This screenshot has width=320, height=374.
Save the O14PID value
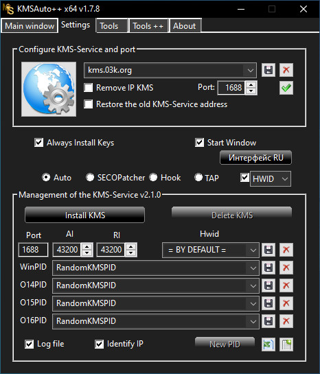(x=268, y=285)
